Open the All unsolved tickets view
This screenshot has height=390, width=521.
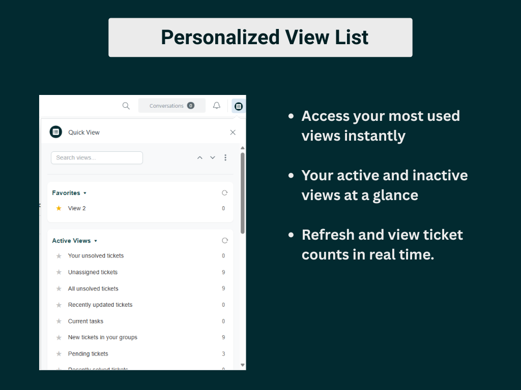(x=93, y=288)
